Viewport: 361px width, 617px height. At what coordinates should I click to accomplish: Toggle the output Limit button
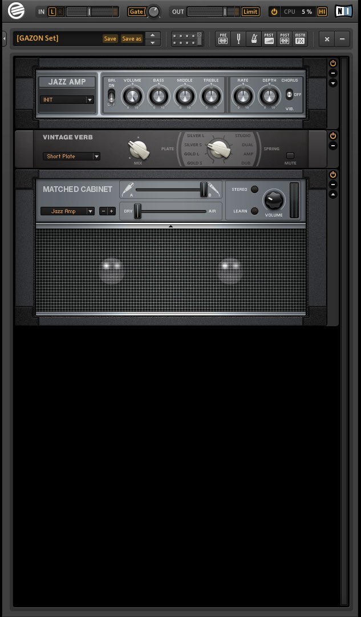(x=250, y=12)
